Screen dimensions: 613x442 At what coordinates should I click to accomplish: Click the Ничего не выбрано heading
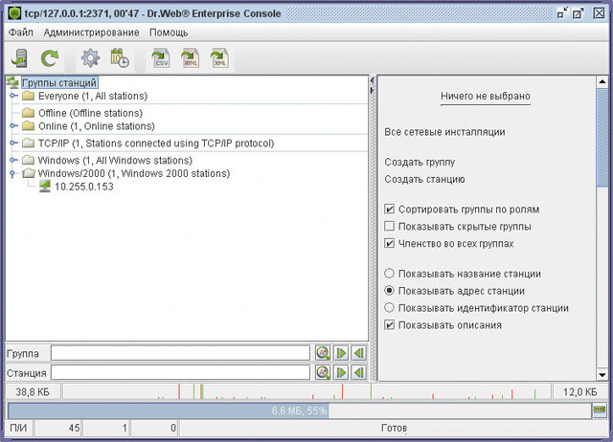coord(486,96)
